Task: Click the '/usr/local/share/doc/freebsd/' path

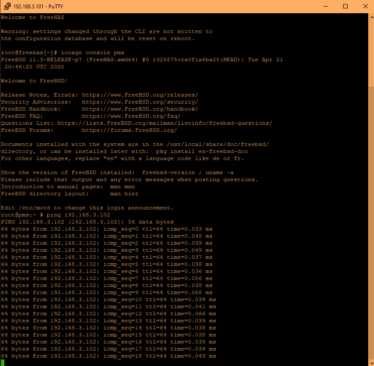Action: [x=218, y=144]
